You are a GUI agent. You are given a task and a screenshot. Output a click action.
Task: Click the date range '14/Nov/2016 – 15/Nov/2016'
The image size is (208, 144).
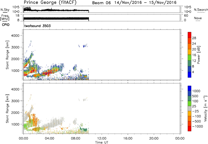146,3
